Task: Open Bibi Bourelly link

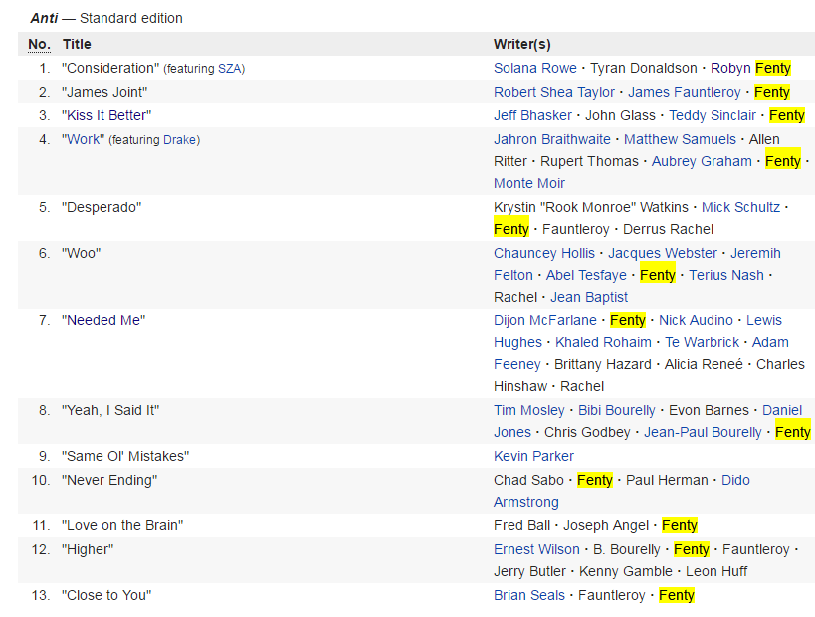Action: coord(616,411)
